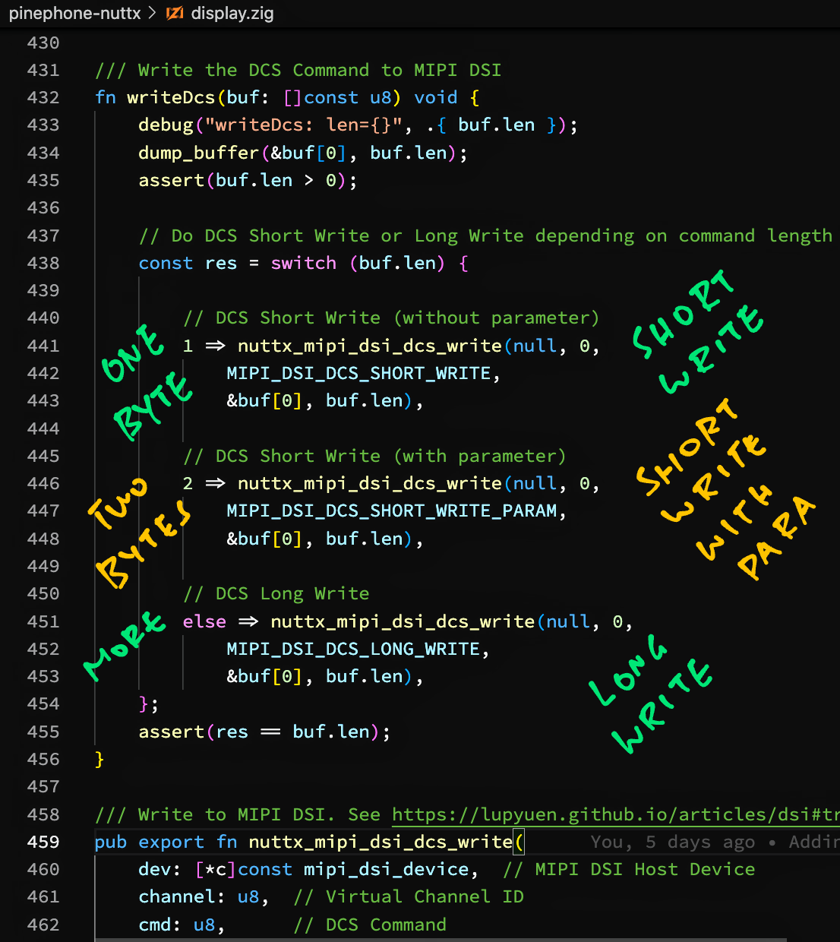Click MIPI_DSI_DCS_LONG_WRITE constant
The image size is (840, 942).
click(353, 649)
